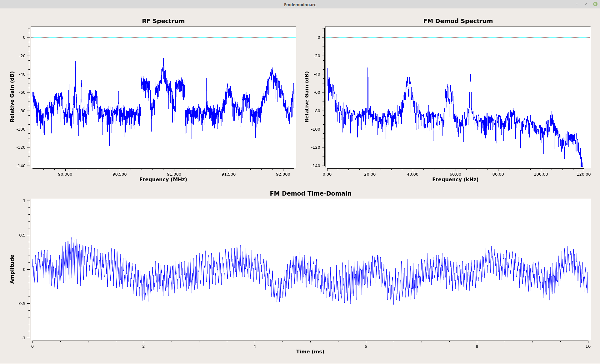Click the RF Spectrum plot title
The width and height of the screenshot is (600, 364).
pos(163,21)
